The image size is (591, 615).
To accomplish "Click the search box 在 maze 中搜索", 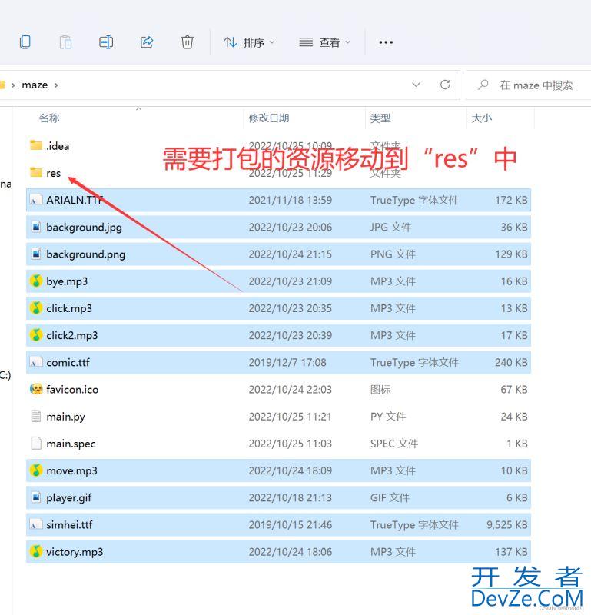I will point(528,85).
